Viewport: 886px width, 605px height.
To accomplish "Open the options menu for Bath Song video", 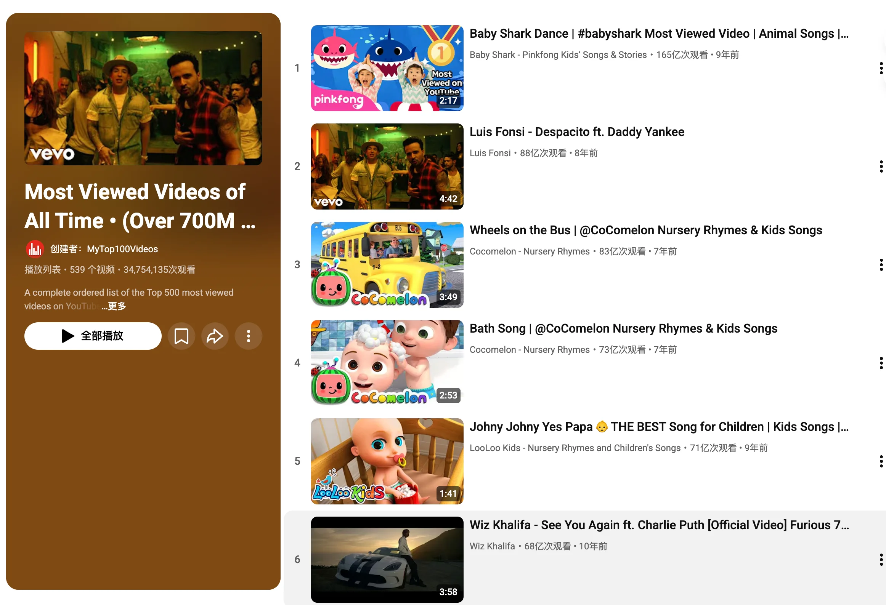I will pos(881,363).
